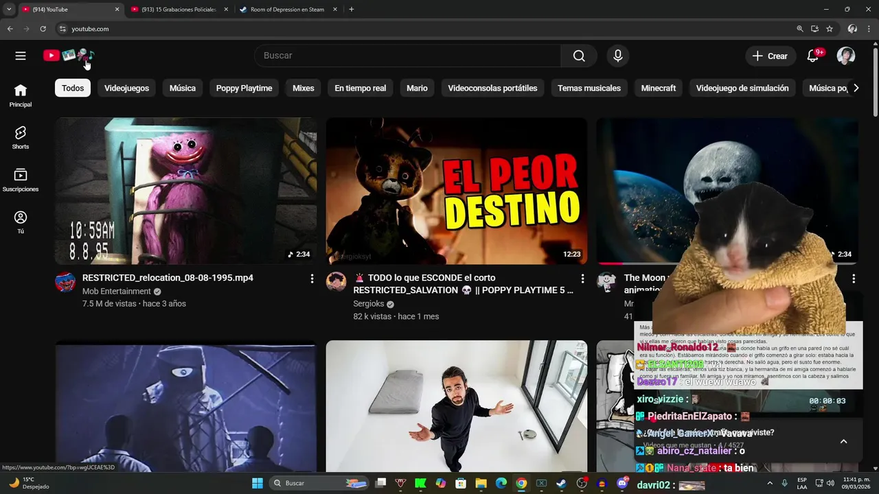This screenshot has width=879, height=494.
Task: Click the search magnifier button
Action: 579,56
